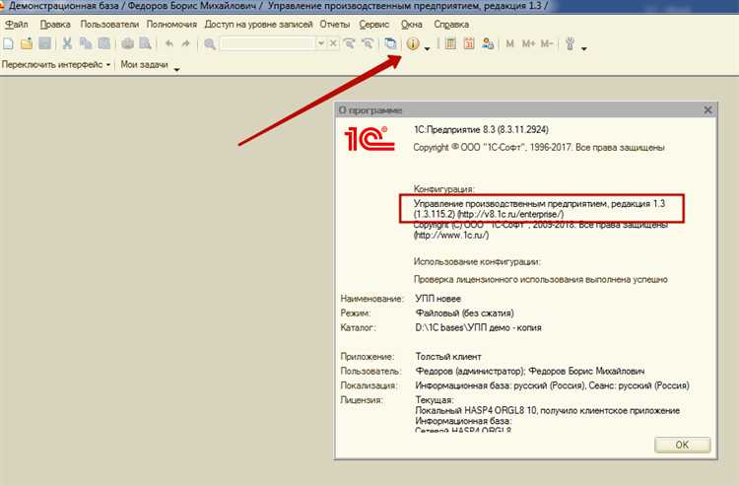Expand the arrow beside Мои задачи

tap(176, 70)
